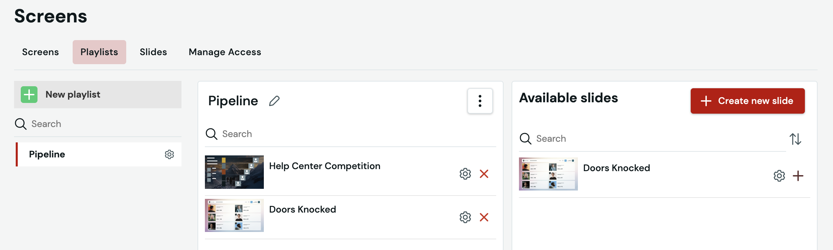The width and height of the screenshot is (833, 250).
Task: Focus the Available slides search field
Action: 652,139
